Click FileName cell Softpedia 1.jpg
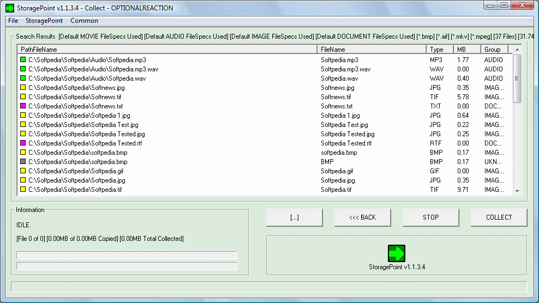539x303 pixels. [x=340, y=116]
